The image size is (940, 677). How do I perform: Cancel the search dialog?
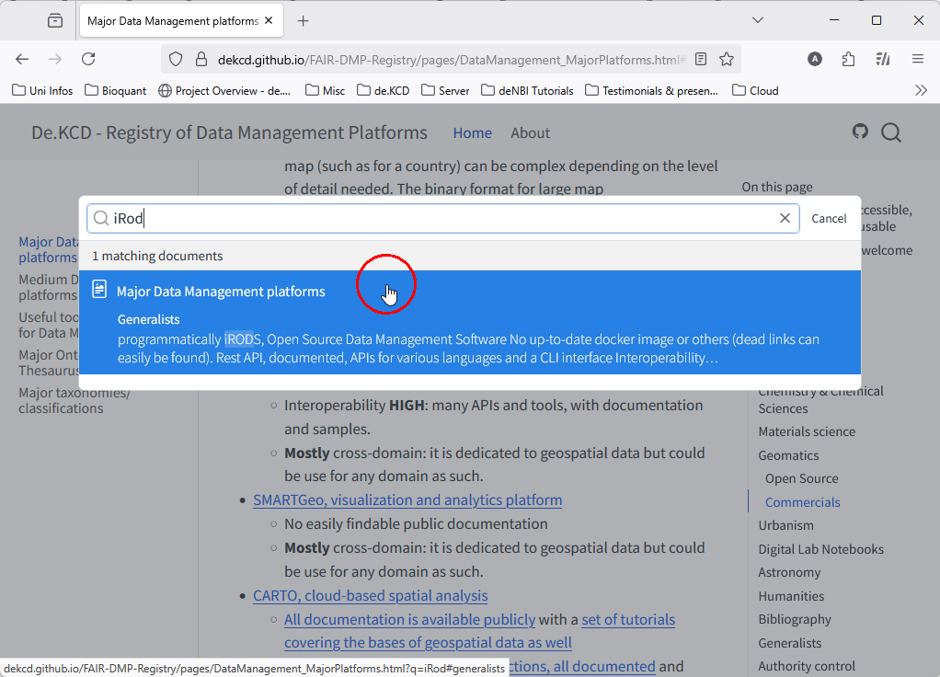click(829, 218)
